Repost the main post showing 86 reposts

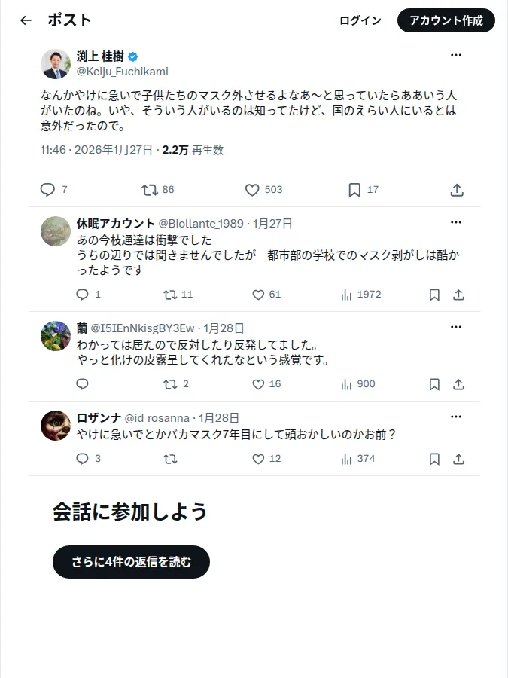tap(150, 189)
